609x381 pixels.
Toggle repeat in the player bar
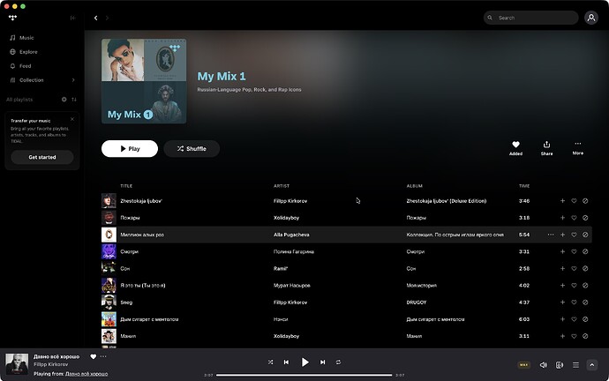(338, 362)
